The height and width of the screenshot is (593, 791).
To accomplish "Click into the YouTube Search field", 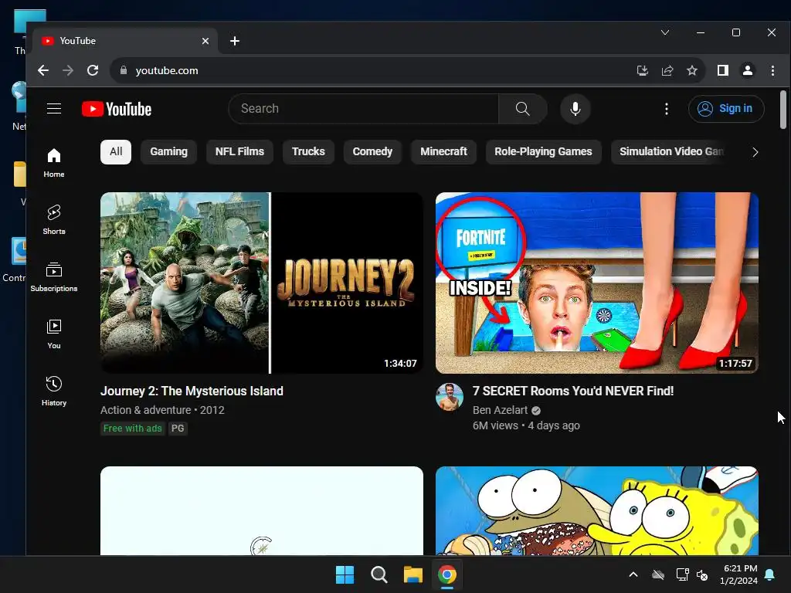I will pyautogui.click(x=363, y=109).
